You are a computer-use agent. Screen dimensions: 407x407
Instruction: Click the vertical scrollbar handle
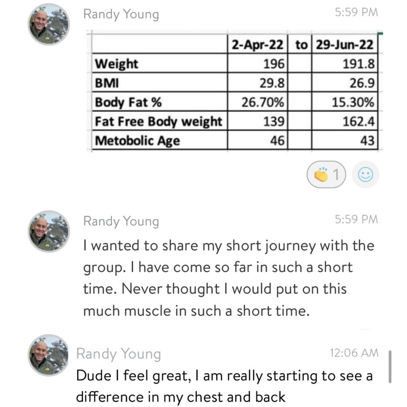click(390, 367)
